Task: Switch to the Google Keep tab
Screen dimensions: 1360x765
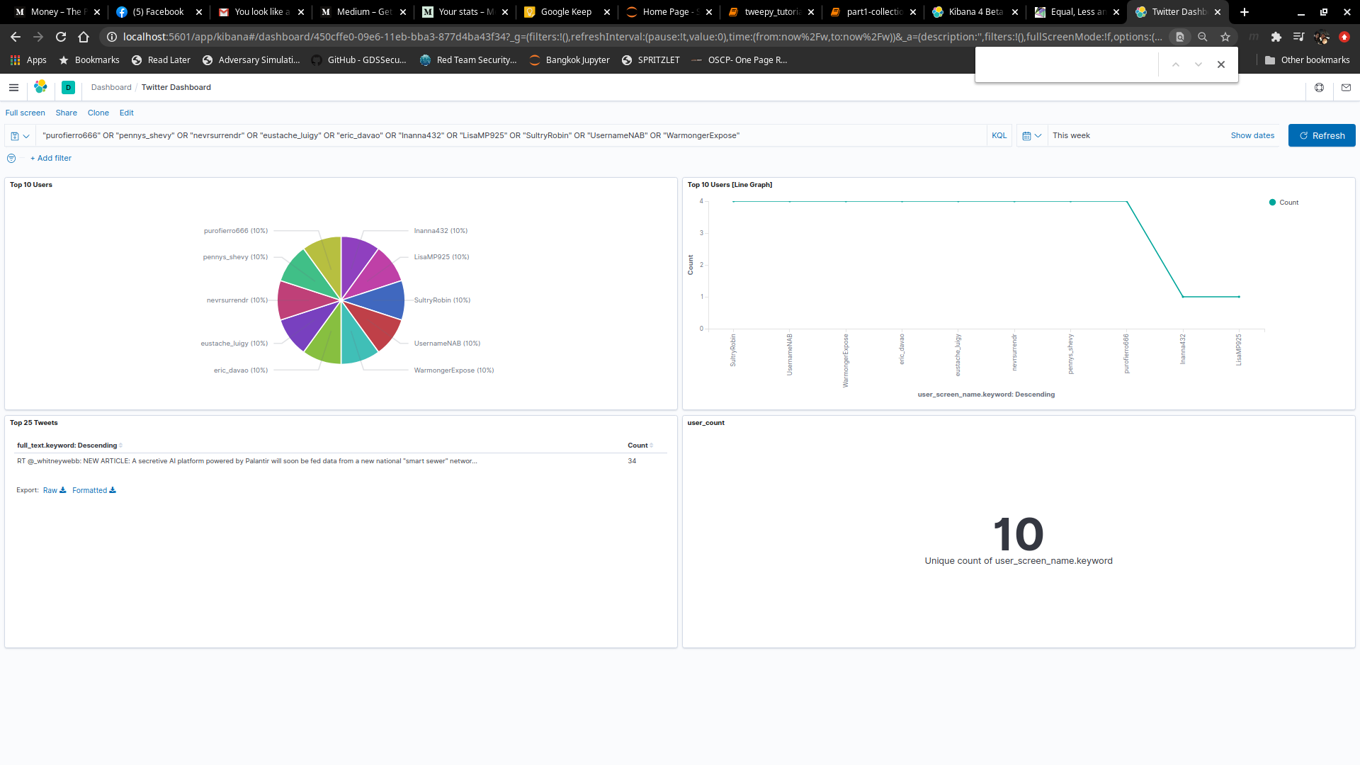Action: (x=566, y=12)
